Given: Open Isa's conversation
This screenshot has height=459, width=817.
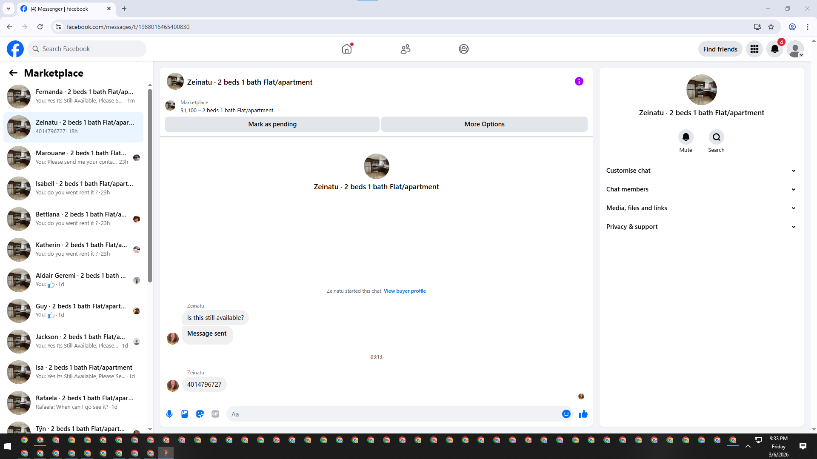Looking at the screenshot, I should pos(73,372).
